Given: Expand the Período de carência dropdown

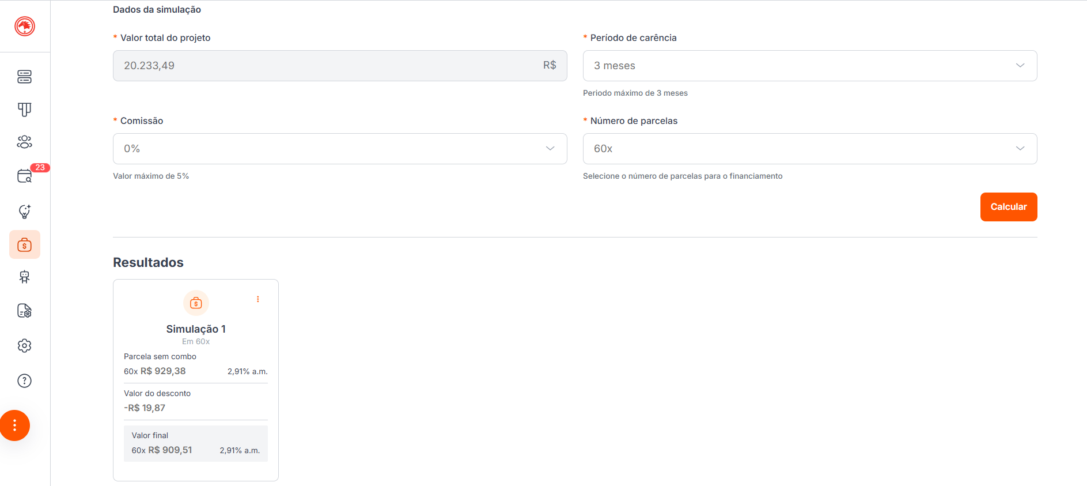Looking at the screenshot, I should (809, 66).
